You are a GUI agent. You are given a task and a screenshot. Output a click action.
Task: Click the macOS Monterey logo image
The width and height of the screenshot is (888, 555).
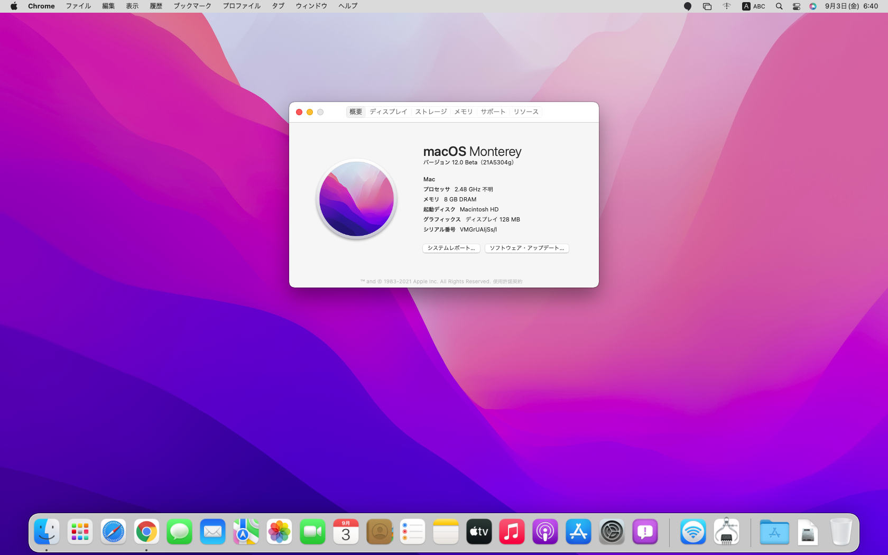coord(357,199)
